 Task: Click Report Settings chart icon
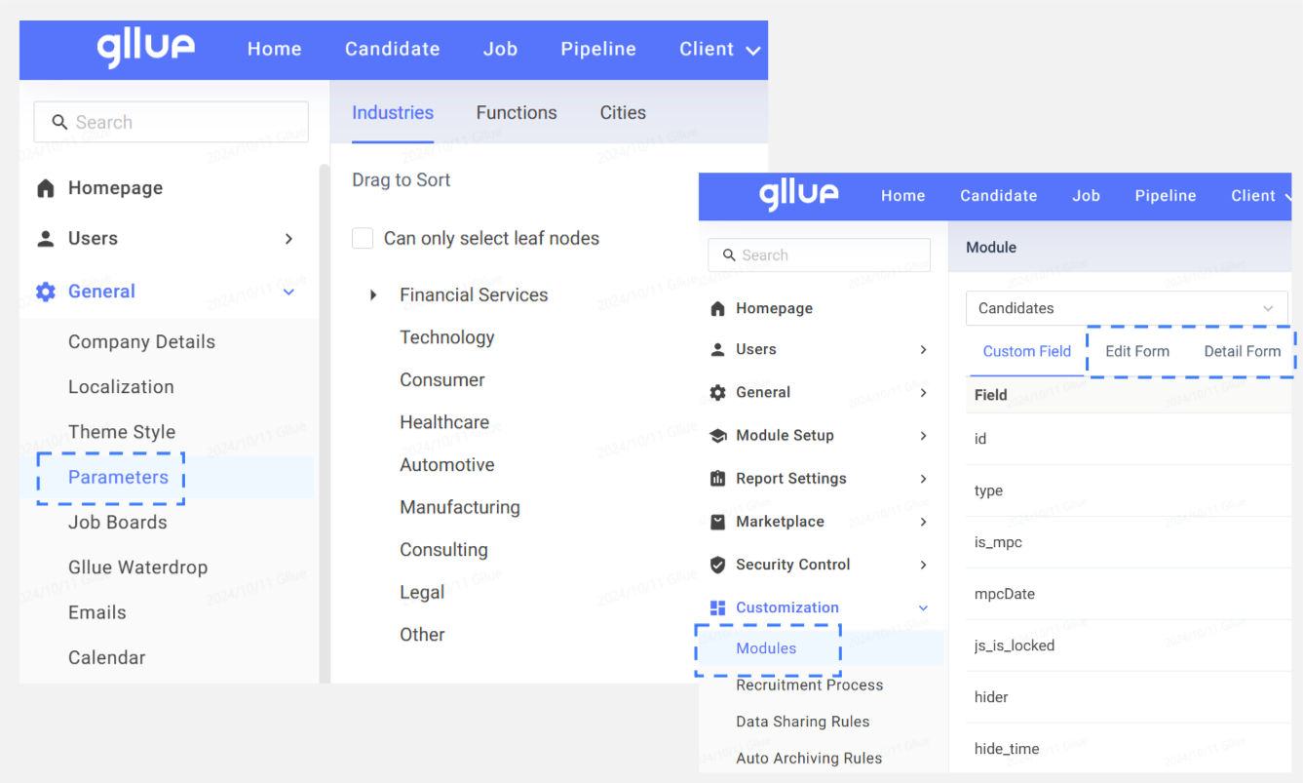[718, 479]
